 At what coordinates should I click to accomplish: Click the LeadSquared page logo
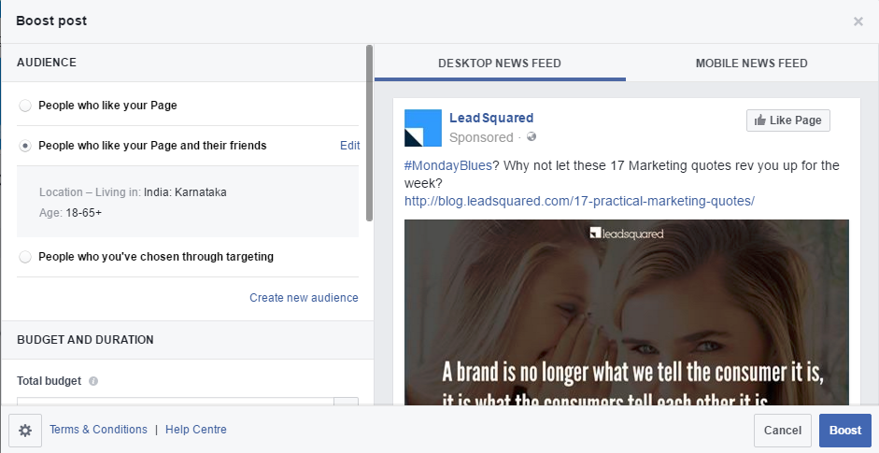(x=422, y=128)
